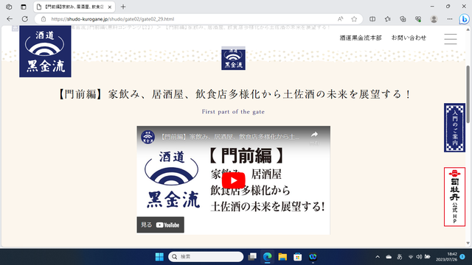Open OneDrive cloud tray icon

tap(389, 257)
